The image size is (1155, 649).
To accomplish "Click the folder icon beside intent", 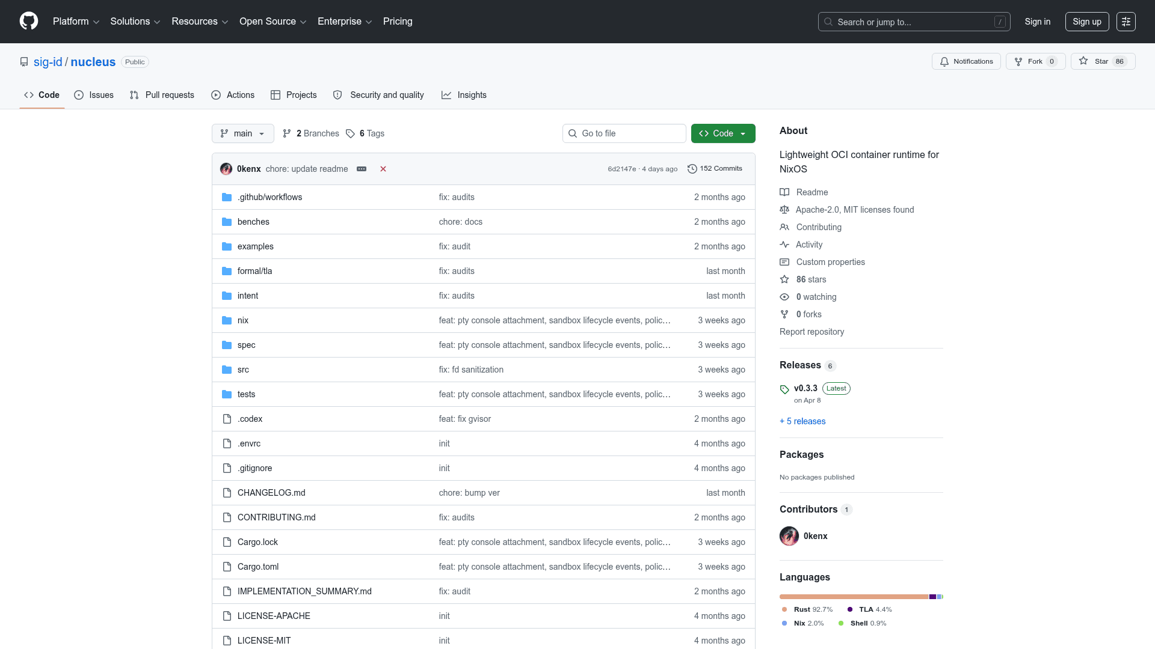I will point(227,296).
